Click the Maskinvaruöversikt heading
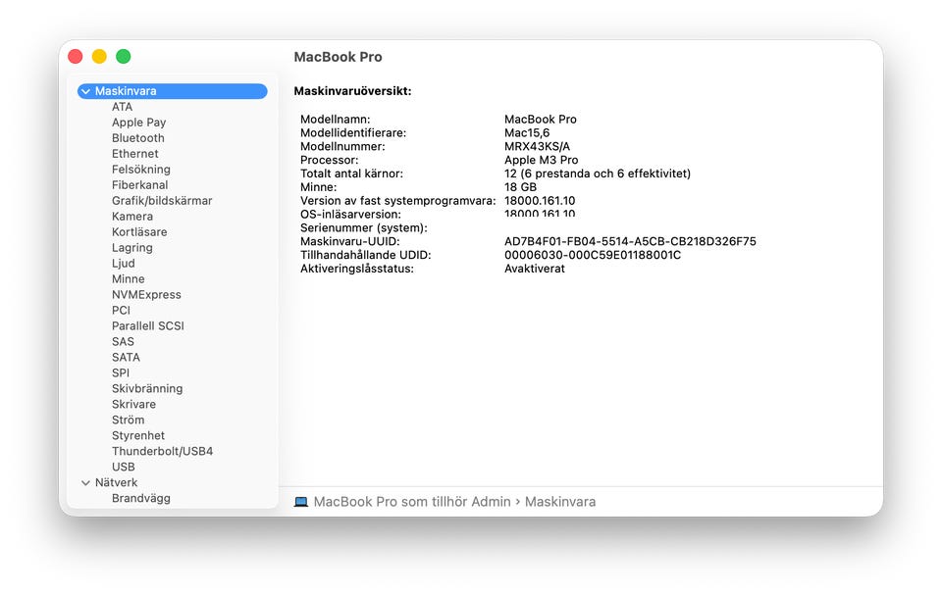This screenshot has width=942, height=594. (352, 91)
